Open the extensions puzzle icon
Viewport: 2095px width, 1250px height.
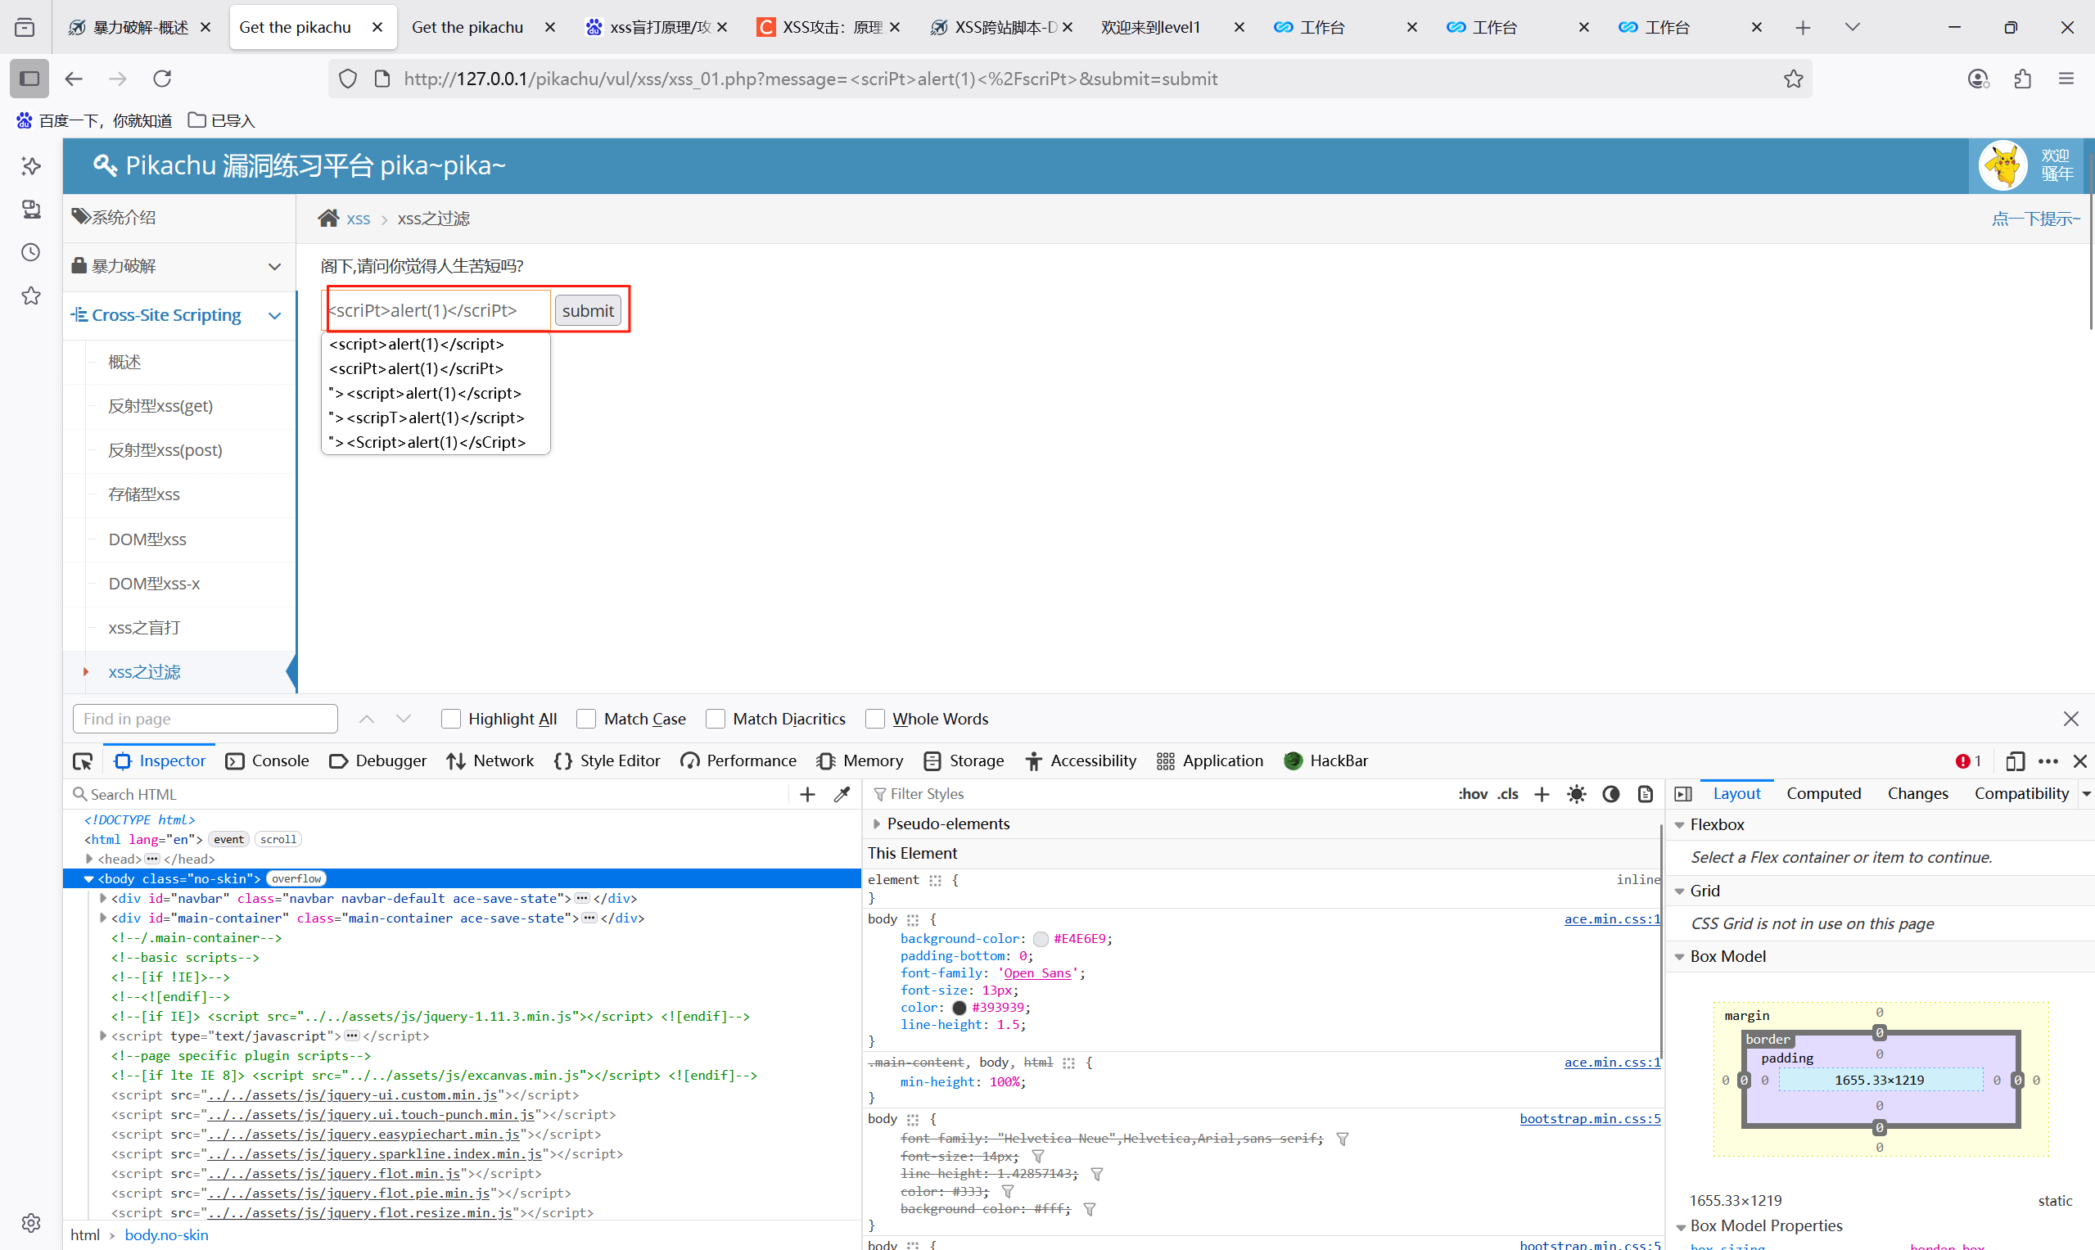(2023, 79)
